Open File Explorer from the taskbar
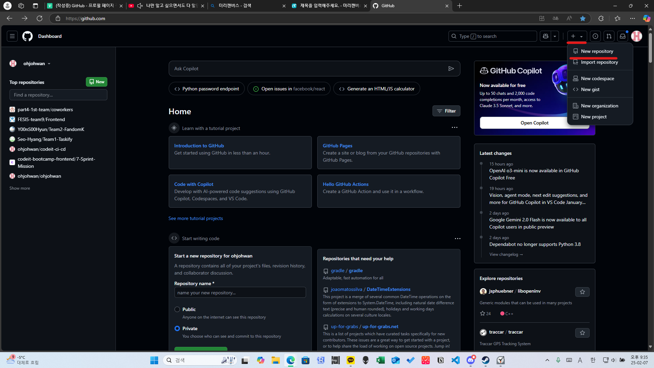Image resolution: width=654 pixels, height=368 pixels. (275, 360)
